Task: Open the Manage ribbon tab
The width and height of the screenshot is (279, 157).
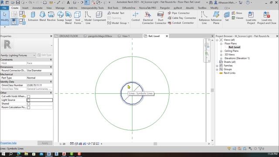Action: pos(60,8)
